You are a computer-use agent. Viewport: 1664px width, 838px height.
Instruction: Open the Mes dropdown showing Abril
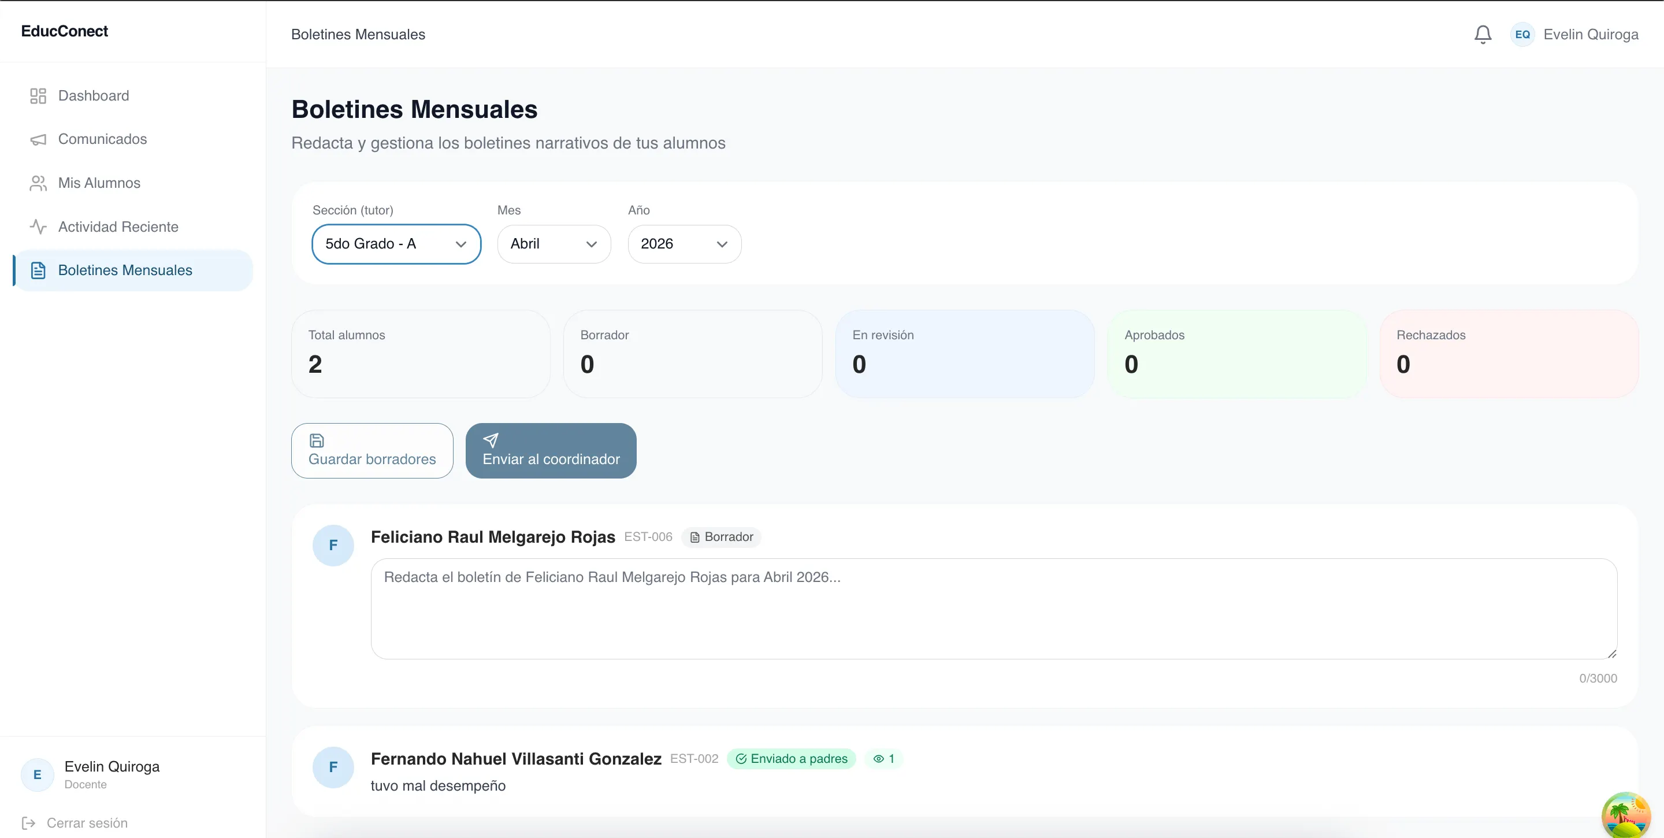554,244
